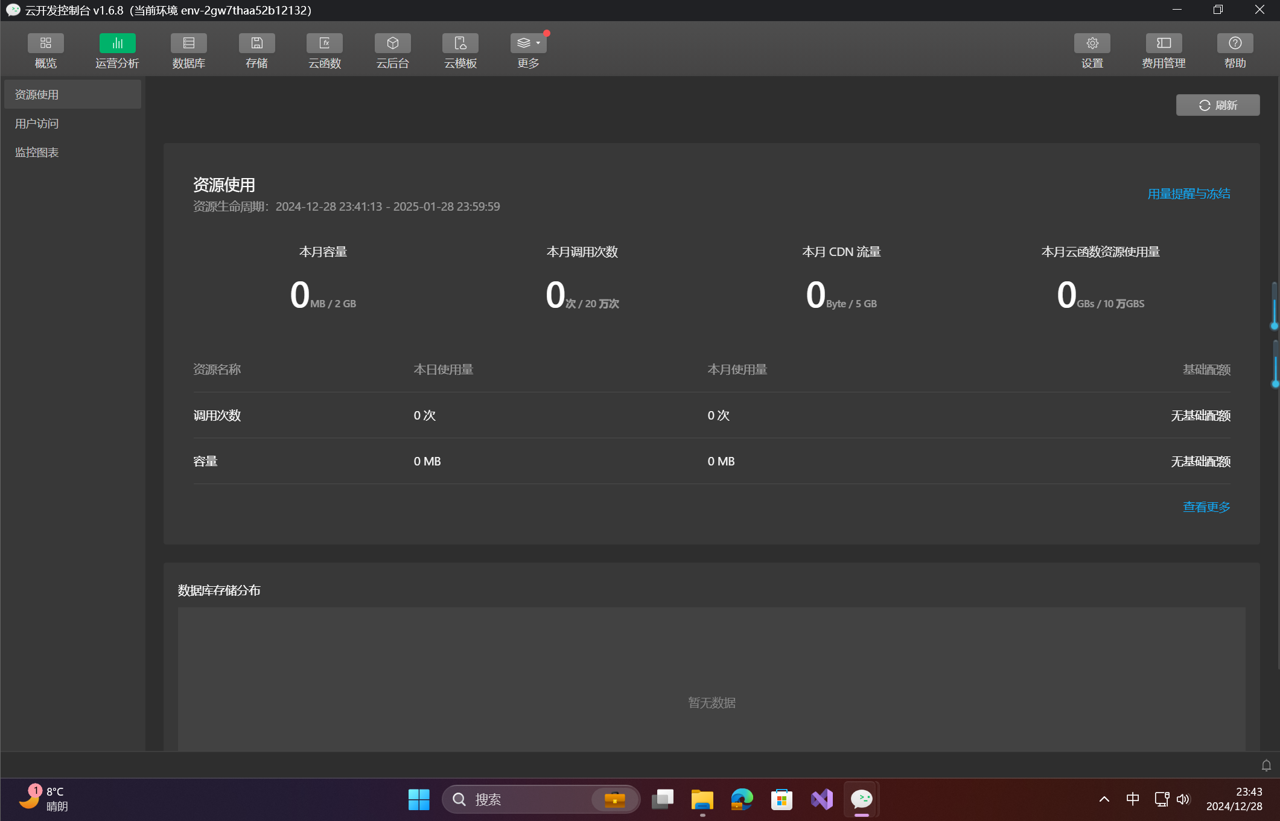The width and height of the screenshot is (1280, 821).
Task: Go to the 云函数 cloud functions icon
Action: [x=325, y=43]
